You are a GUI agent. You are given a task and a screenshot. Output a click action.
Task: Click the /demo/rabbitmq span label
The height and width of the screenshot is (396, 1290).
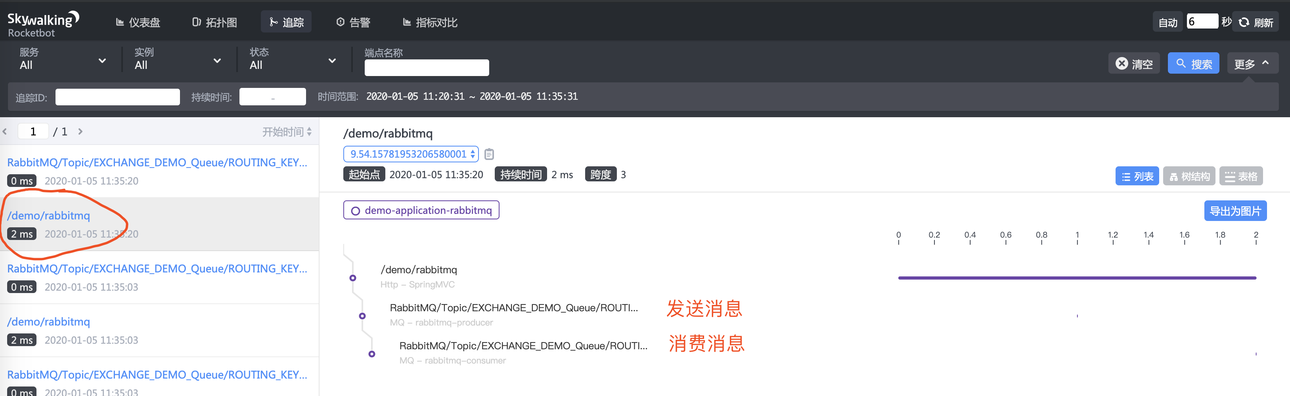tap(419, 270)
